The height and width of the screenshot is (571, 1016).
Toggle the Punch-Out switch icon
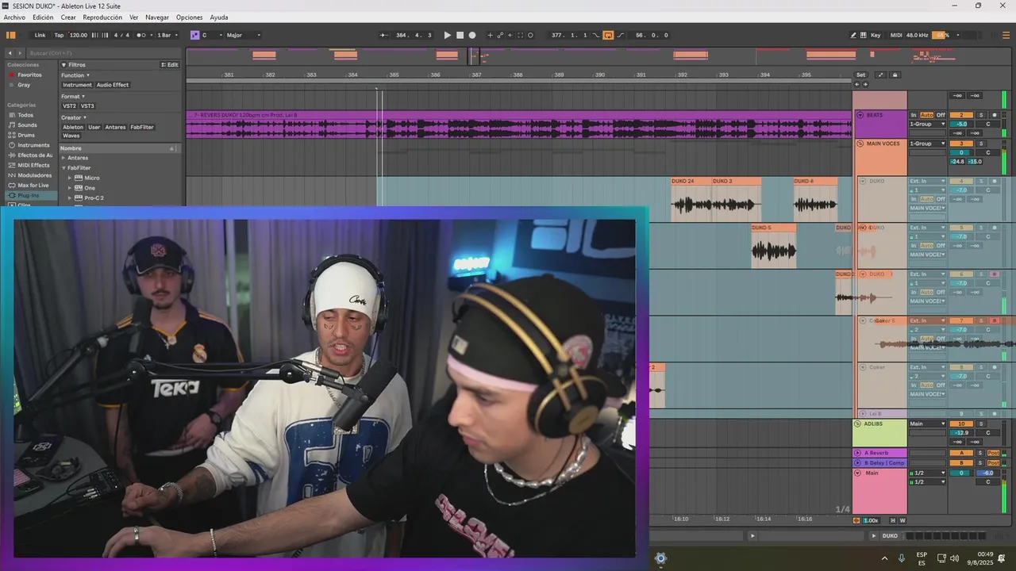pos(620,35)
